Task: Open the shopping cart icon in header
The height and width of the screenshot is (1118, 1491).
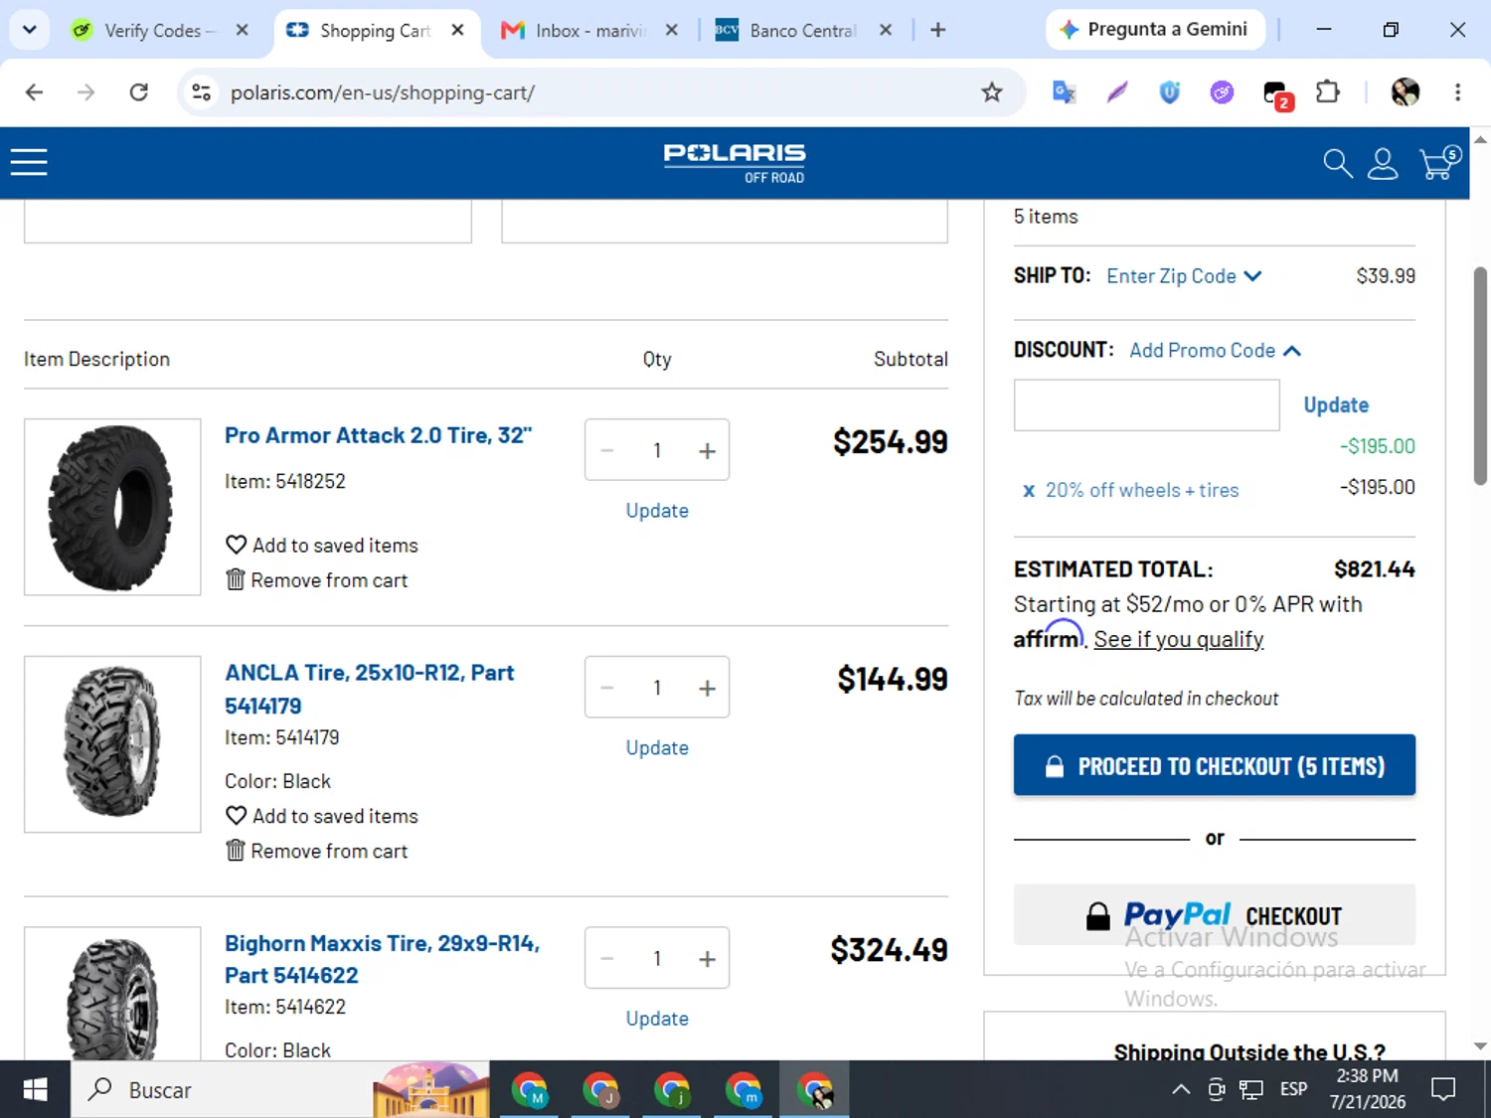Action: point(1439,162)
